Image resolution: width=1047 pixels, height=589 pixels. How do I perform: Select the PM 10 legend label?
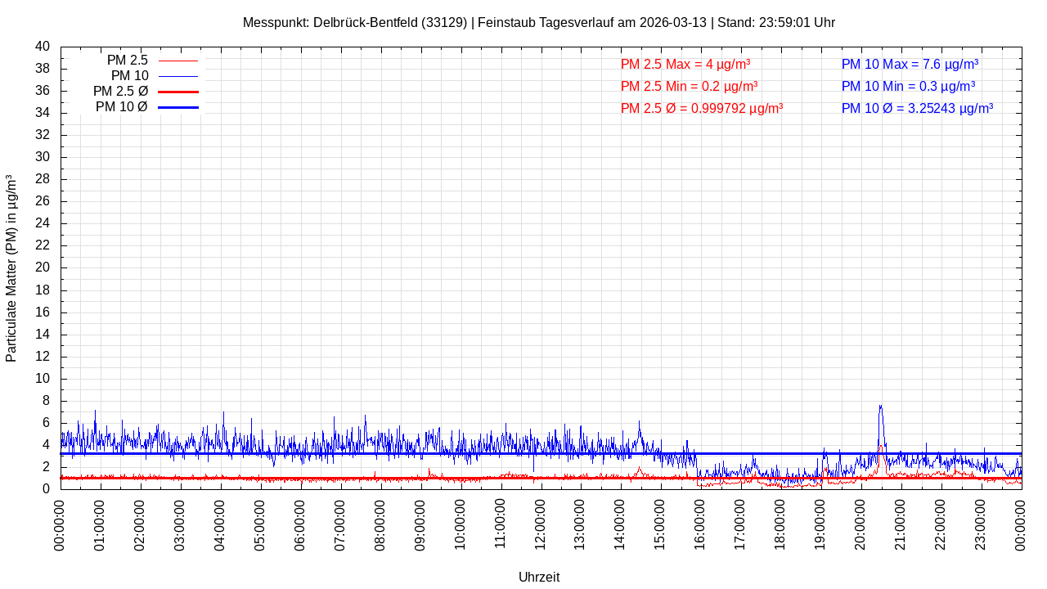129,76
